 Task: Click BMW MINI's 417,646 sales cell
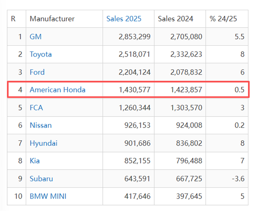click(x=138, y=197)
